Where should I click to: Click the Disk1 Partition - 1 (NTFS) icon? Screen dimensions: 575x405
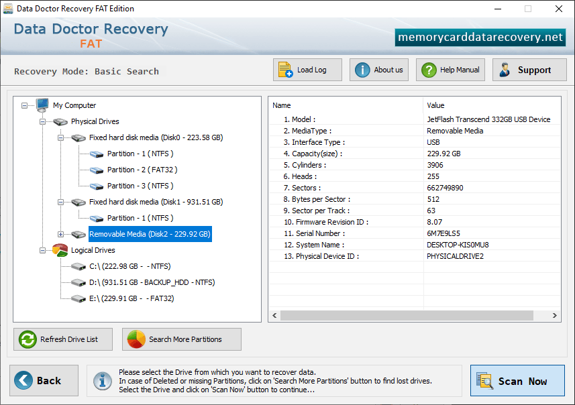[x=97, y=219]
